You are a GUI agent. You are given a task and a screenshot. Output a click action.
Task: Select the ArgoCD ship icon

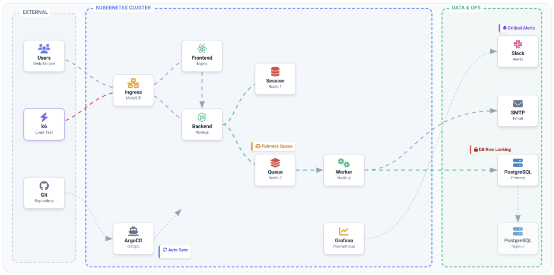133,231
